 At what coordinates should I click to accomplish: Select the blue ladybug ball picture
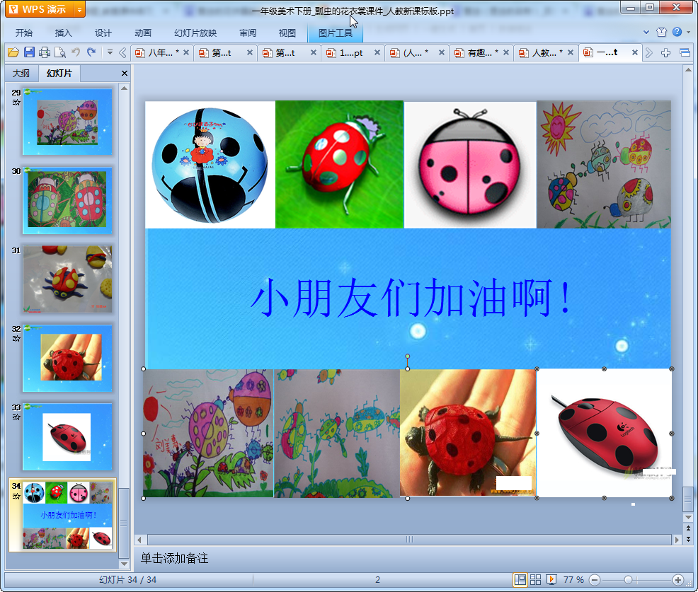pos(210,165)
